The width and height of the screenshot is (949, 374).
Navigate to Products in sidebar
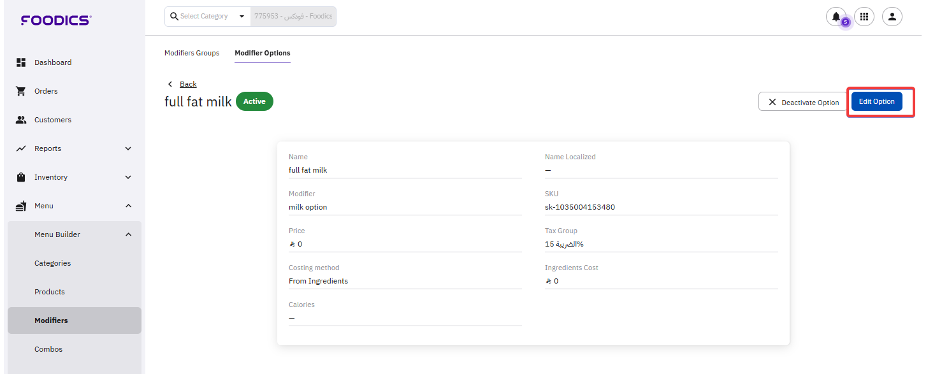(50, 292)
